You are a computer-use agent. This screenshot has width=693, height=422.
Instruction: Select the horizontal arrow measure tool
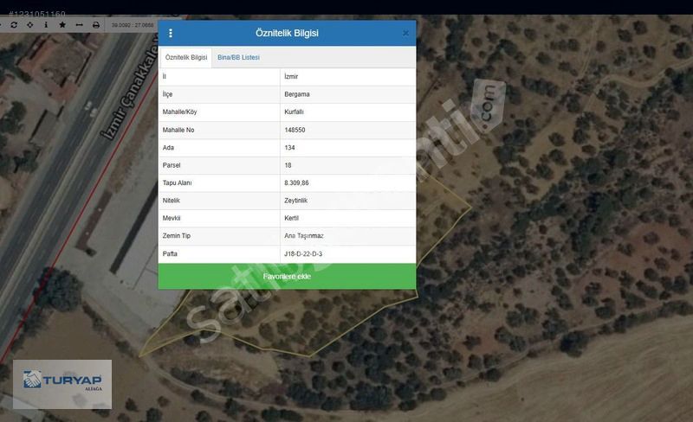point(79,25)
